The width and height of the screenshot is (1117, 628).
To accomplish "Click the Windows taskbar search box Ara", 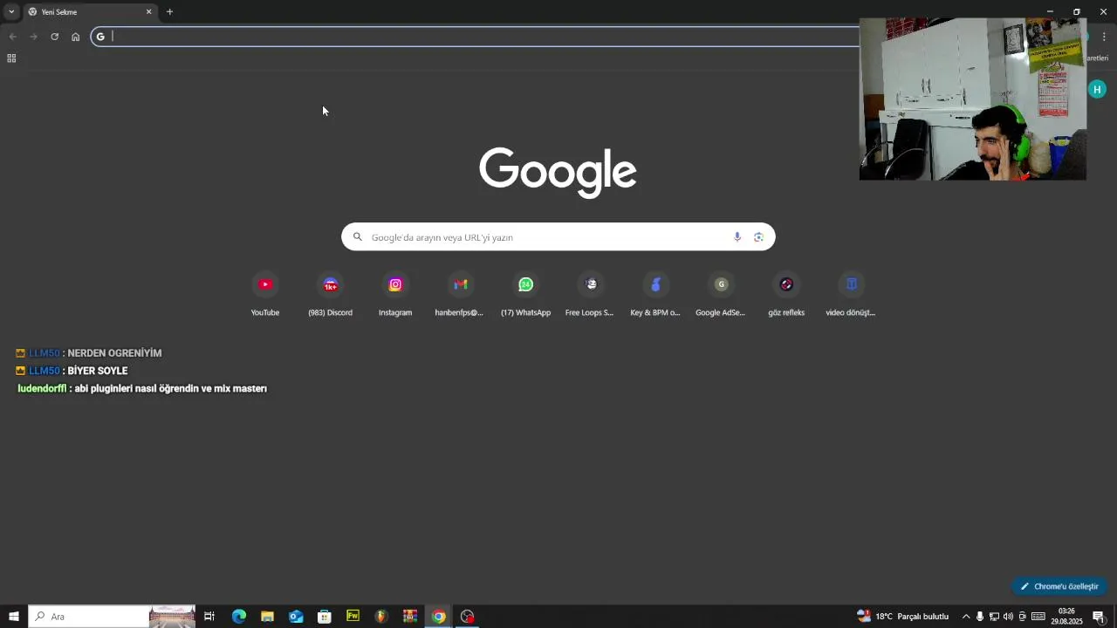I will pyautogui.click(x=112, y=617).
